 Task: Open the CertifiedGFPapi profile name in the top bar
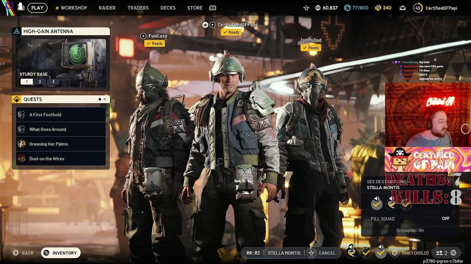[x=441, y=8]
